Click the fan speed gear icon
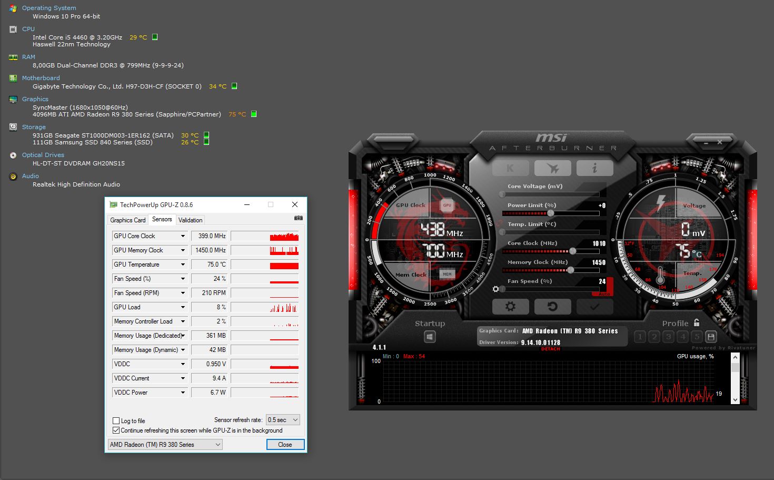 pyautogui.click(x=495, y=289)
